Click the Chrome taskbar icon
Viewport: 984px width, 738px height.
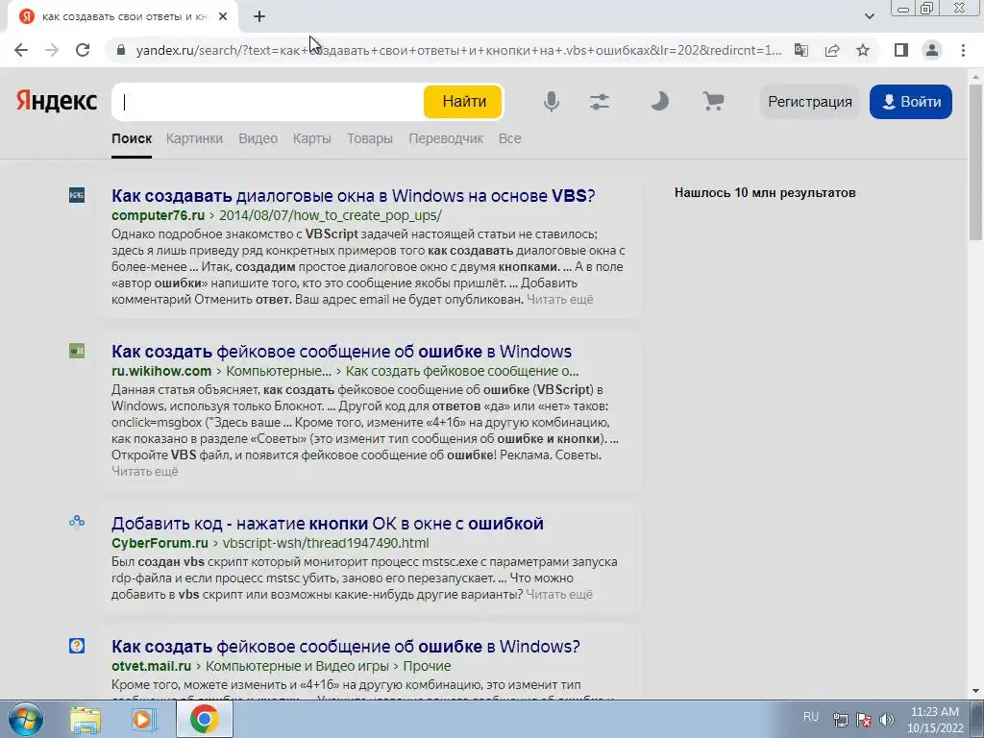click(x=205, y=719)
